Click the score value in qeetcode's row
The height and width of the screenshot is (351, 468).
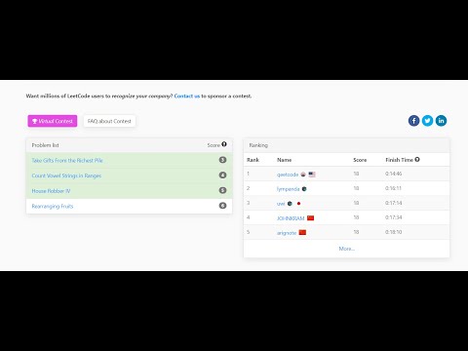pos(356,174)
